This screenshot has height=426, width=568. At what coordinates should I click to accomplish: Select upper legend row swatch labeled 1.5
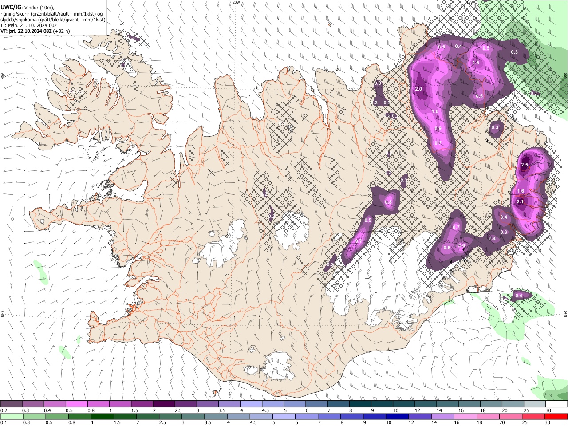pos(142,404)
